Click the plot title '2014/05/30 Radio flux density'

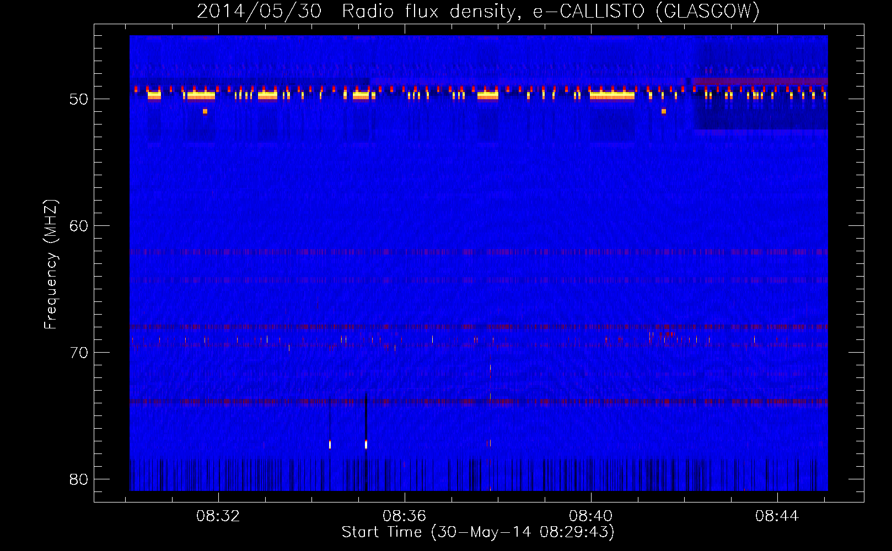click(x=358, y=11)
